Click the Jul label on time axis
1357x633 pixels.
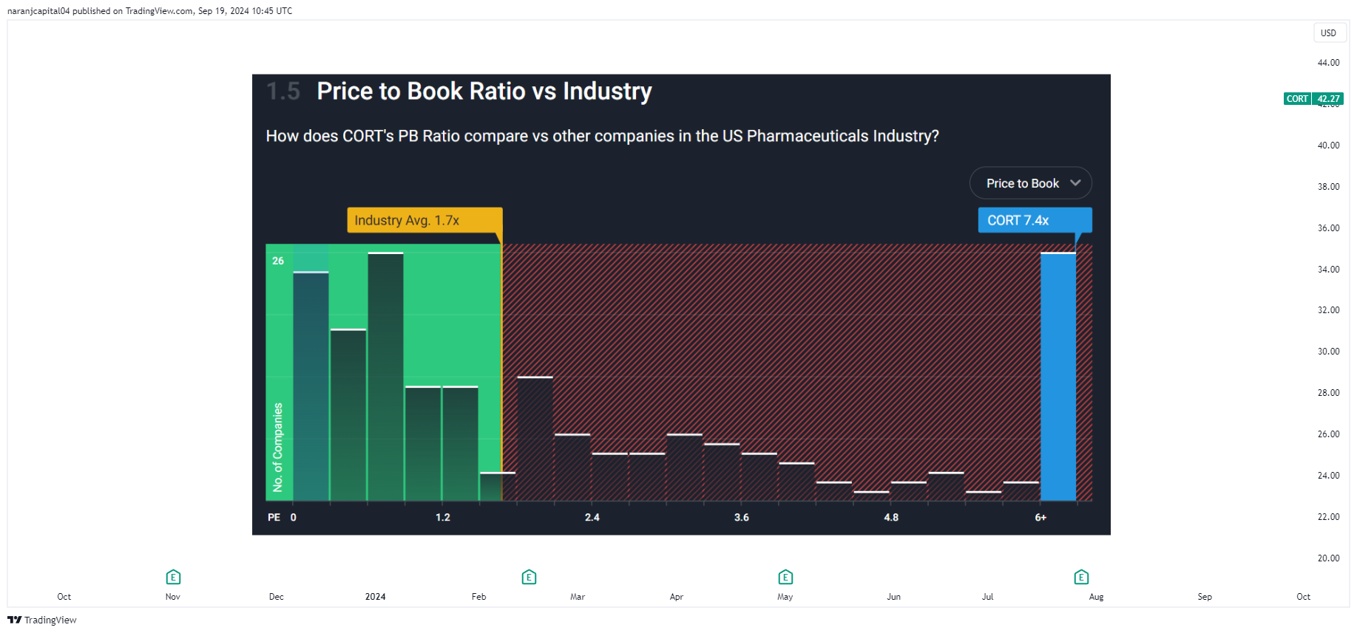pyautogui.click(x=988, y=597)
